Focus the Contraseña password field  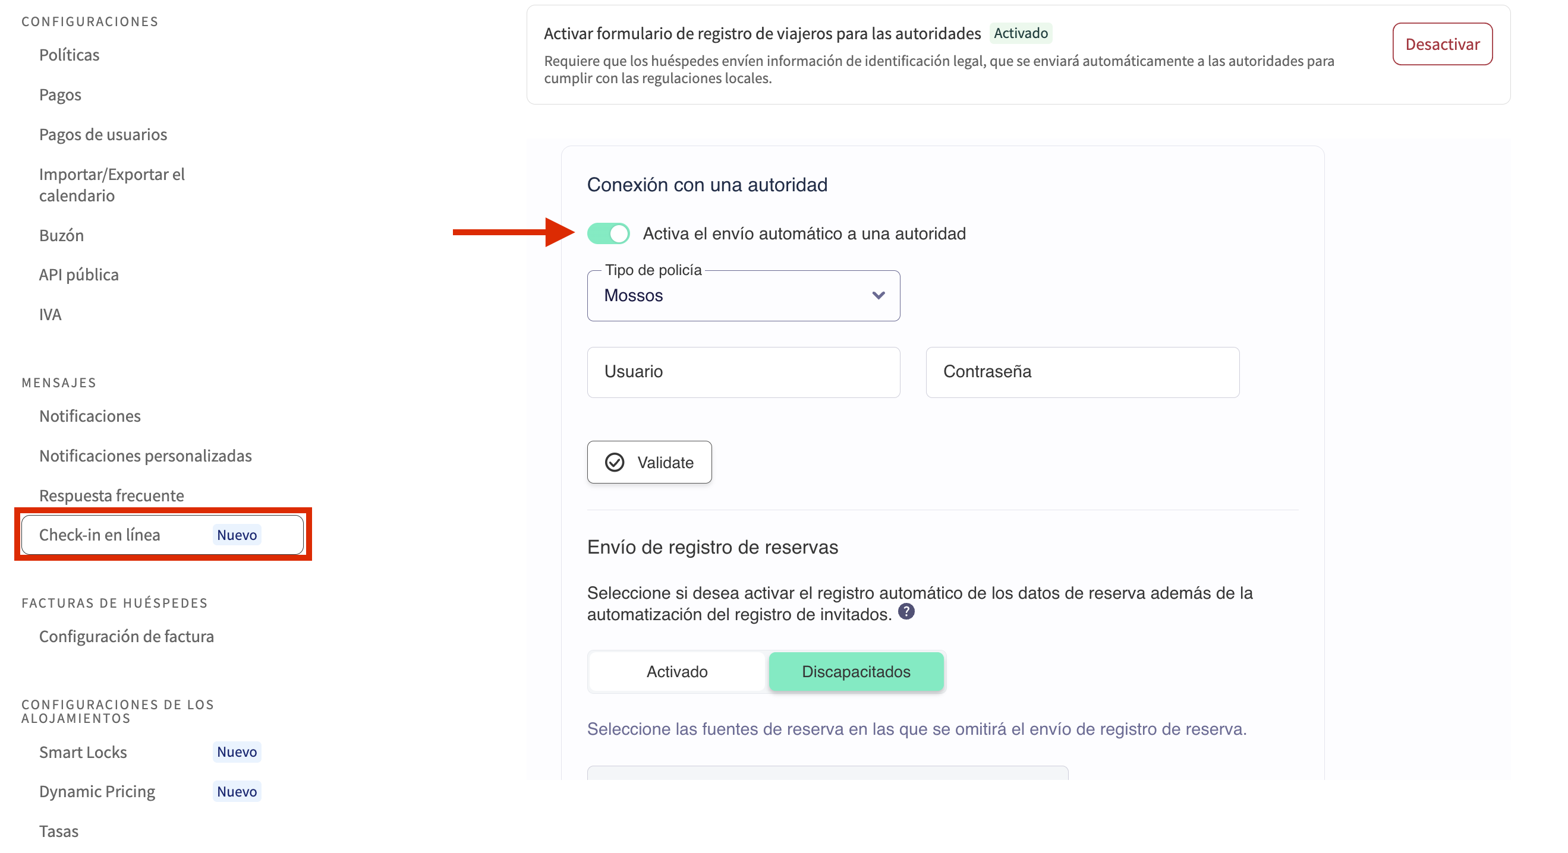[1082, 372]
